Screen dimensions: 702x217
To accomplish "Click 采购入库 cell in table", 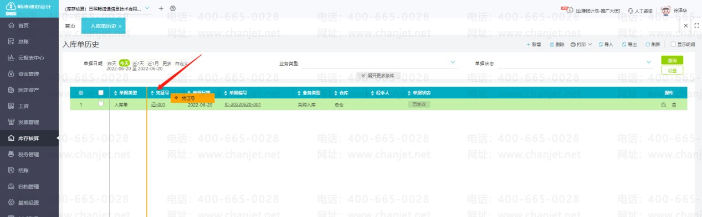I will pyautogui.click(x=306, y=104).
